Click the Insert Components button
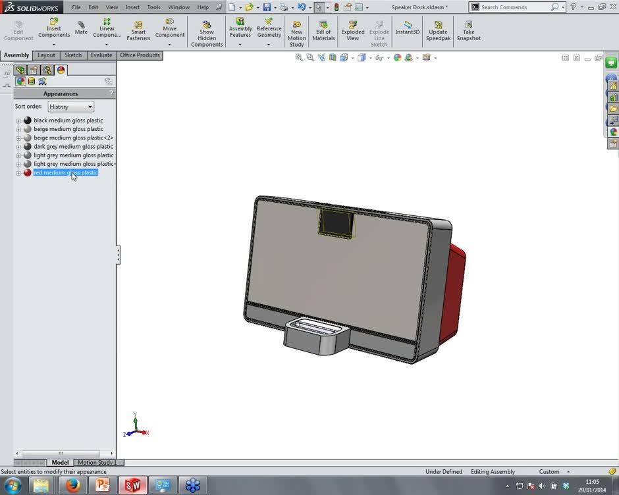 (54, 29)
